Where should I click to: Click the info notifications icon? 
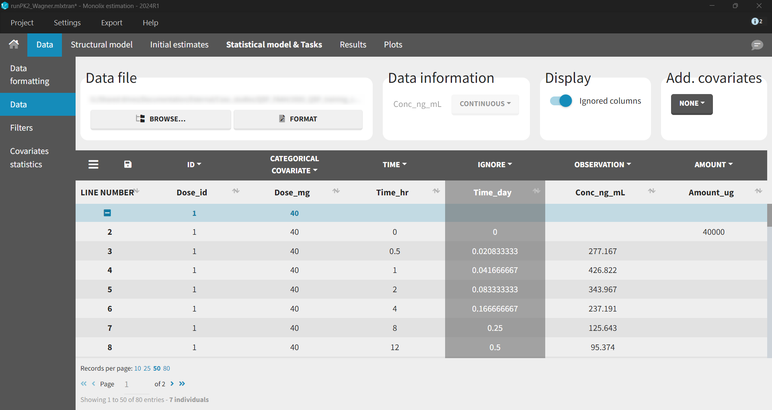point(756,21)
